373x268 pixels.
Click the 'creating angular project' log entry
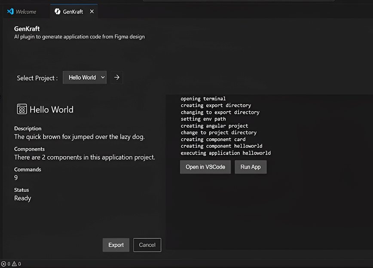tap(214, 126)
